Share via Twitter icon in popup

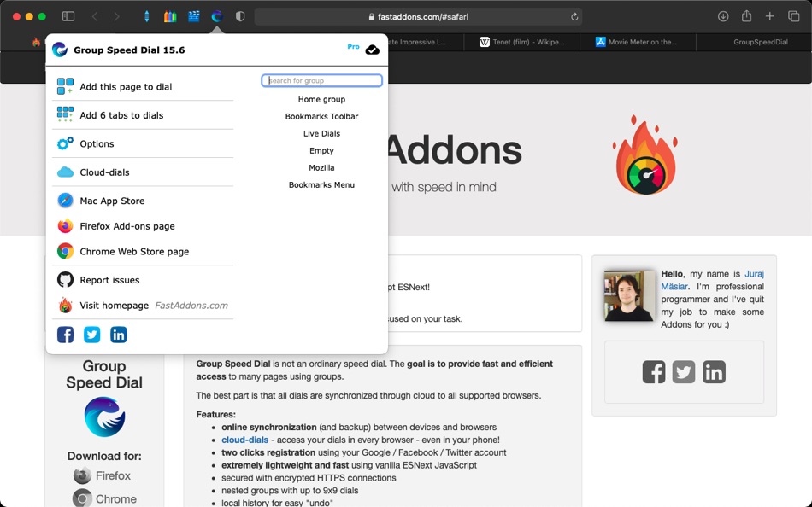[91, 335]
